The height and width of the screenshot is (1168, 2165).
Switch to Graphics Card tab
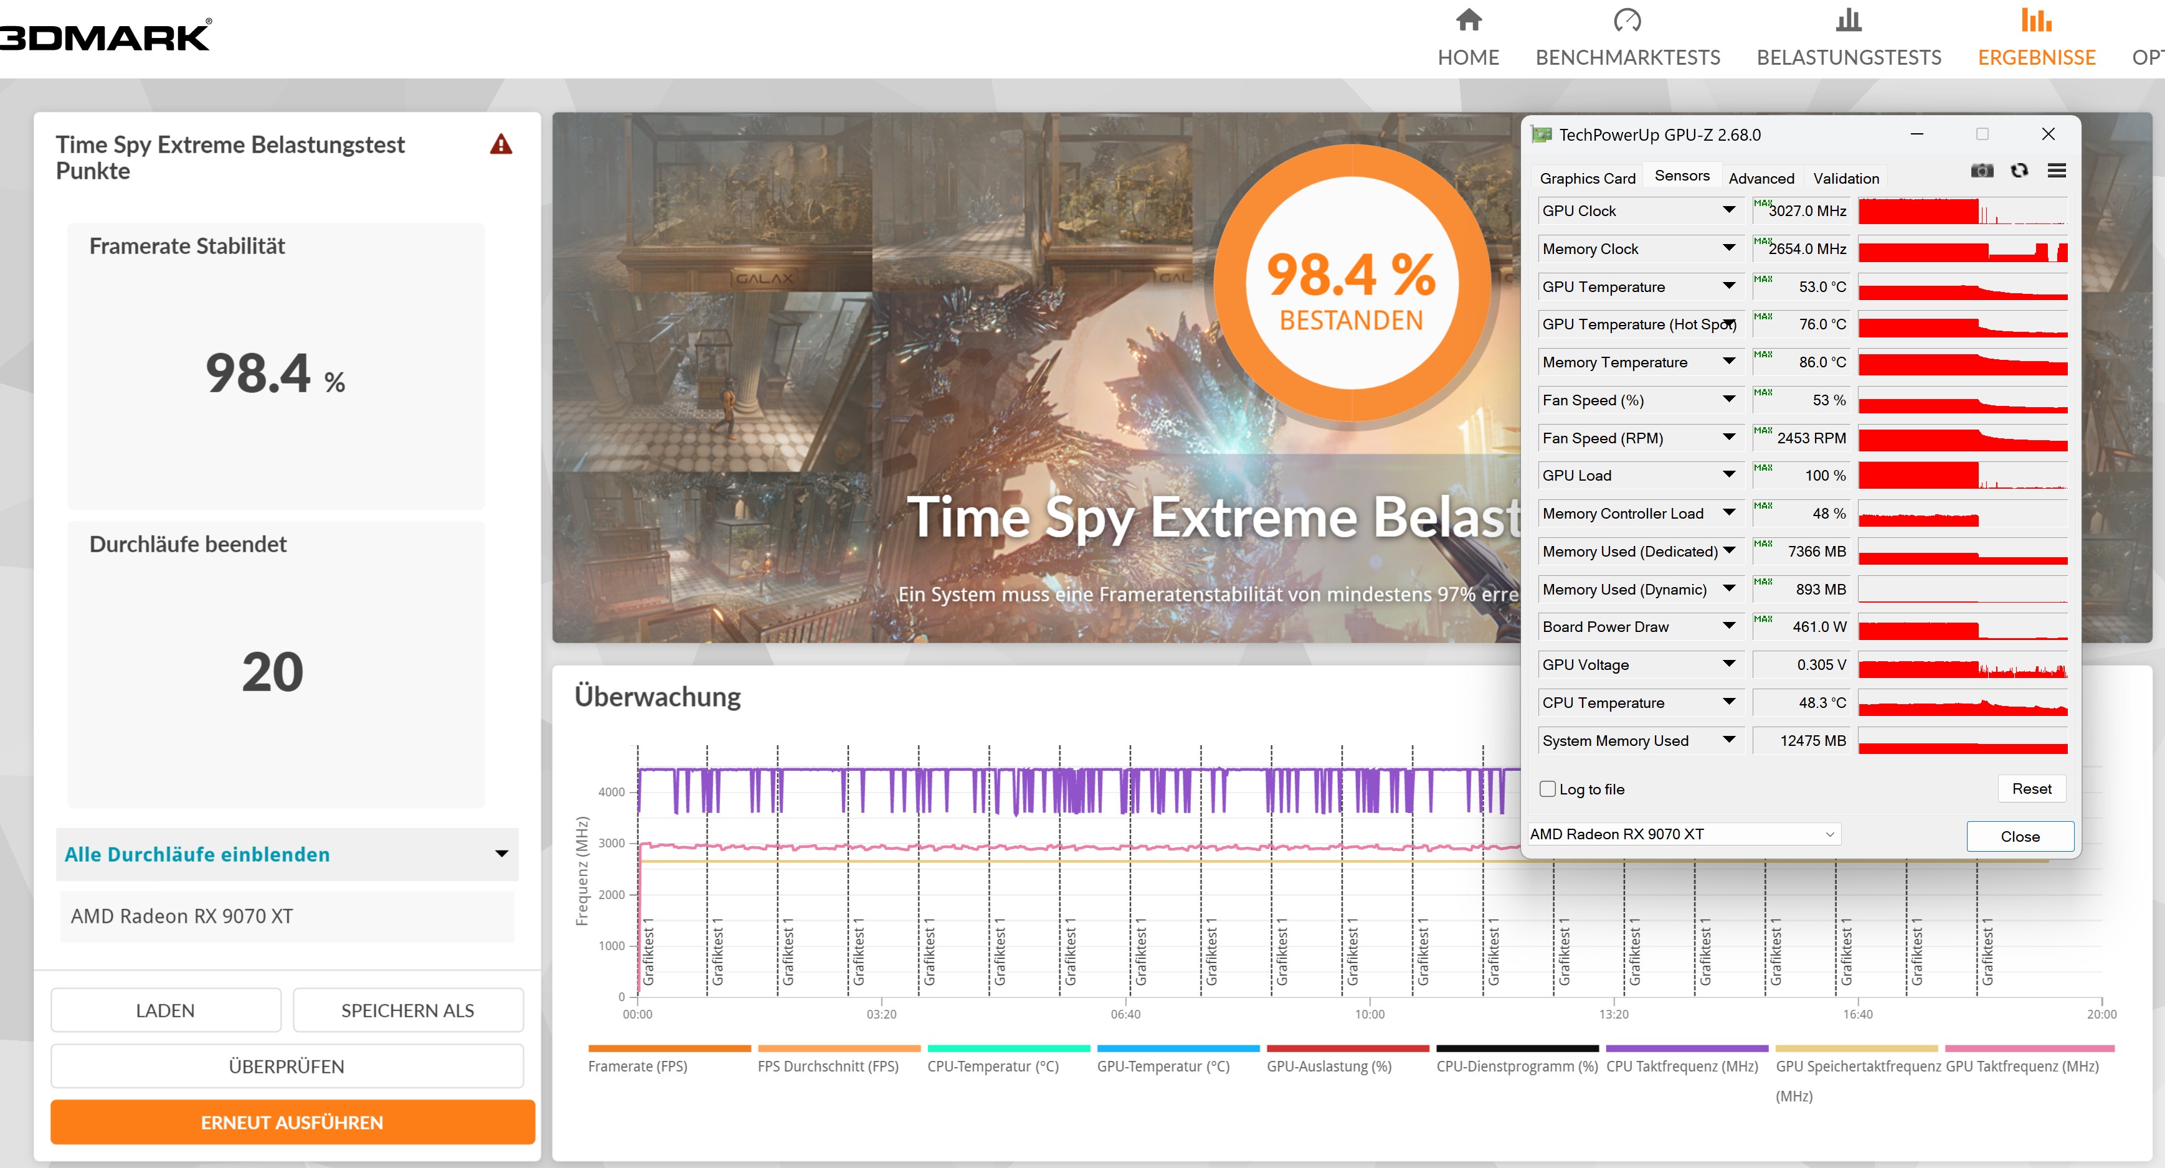tap(1587, 178)
